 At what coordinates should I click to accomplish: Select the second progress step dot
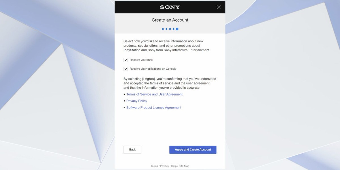pos(166,29)
